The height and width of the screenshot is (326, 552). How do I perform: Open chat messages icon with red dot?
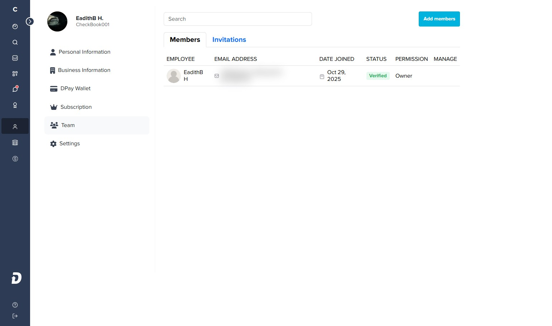click(x=15, y=89)
